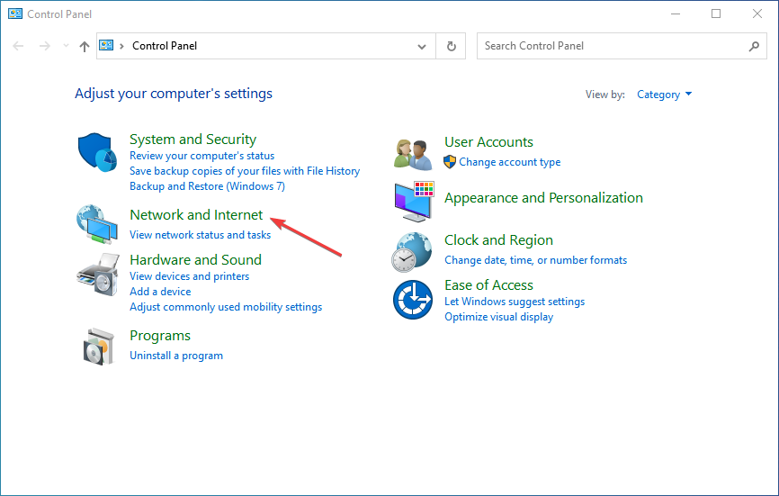Viewport: 779px width, 496px height.
Task: Click the back navigation arrow
Action: tap(18, 46)
